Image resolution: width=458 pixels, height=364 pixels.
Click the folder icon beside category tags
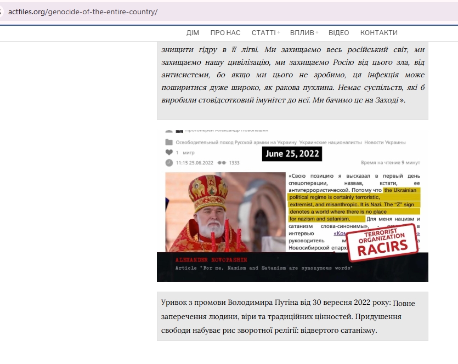coord(169,143)
